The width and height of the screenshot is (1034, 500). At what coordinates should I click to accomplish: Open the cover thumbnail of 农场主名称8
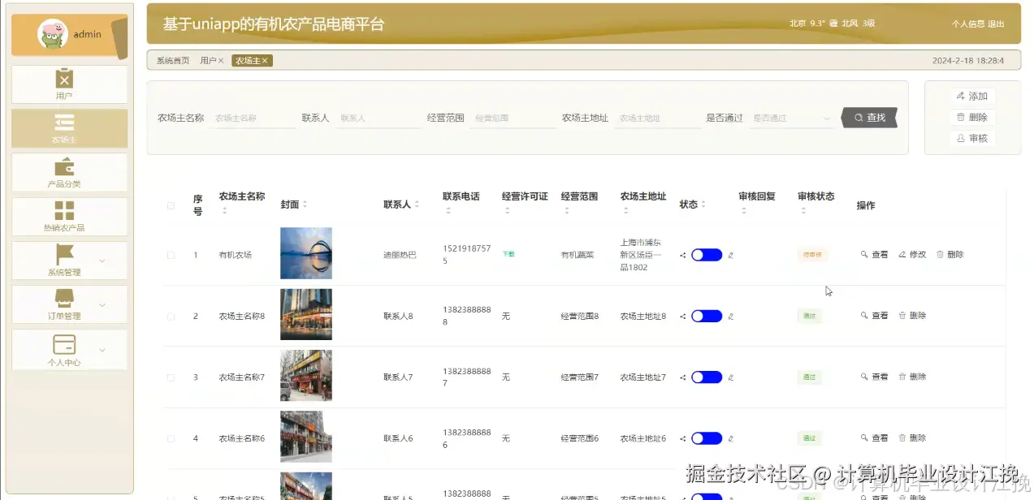[x=306, y=314]
